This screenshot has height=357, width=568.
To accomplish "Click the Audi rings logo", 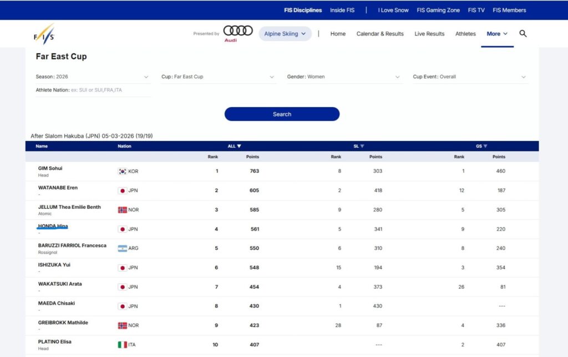I will (238, 31).
